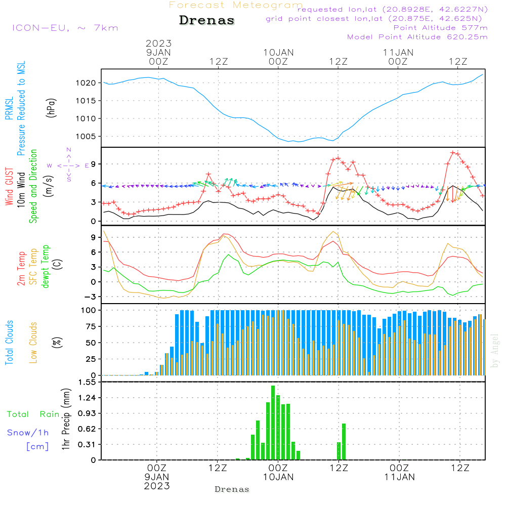Click the 100 cloud percentage tick
The image size is (506, 506).
(x=89, y=310)
